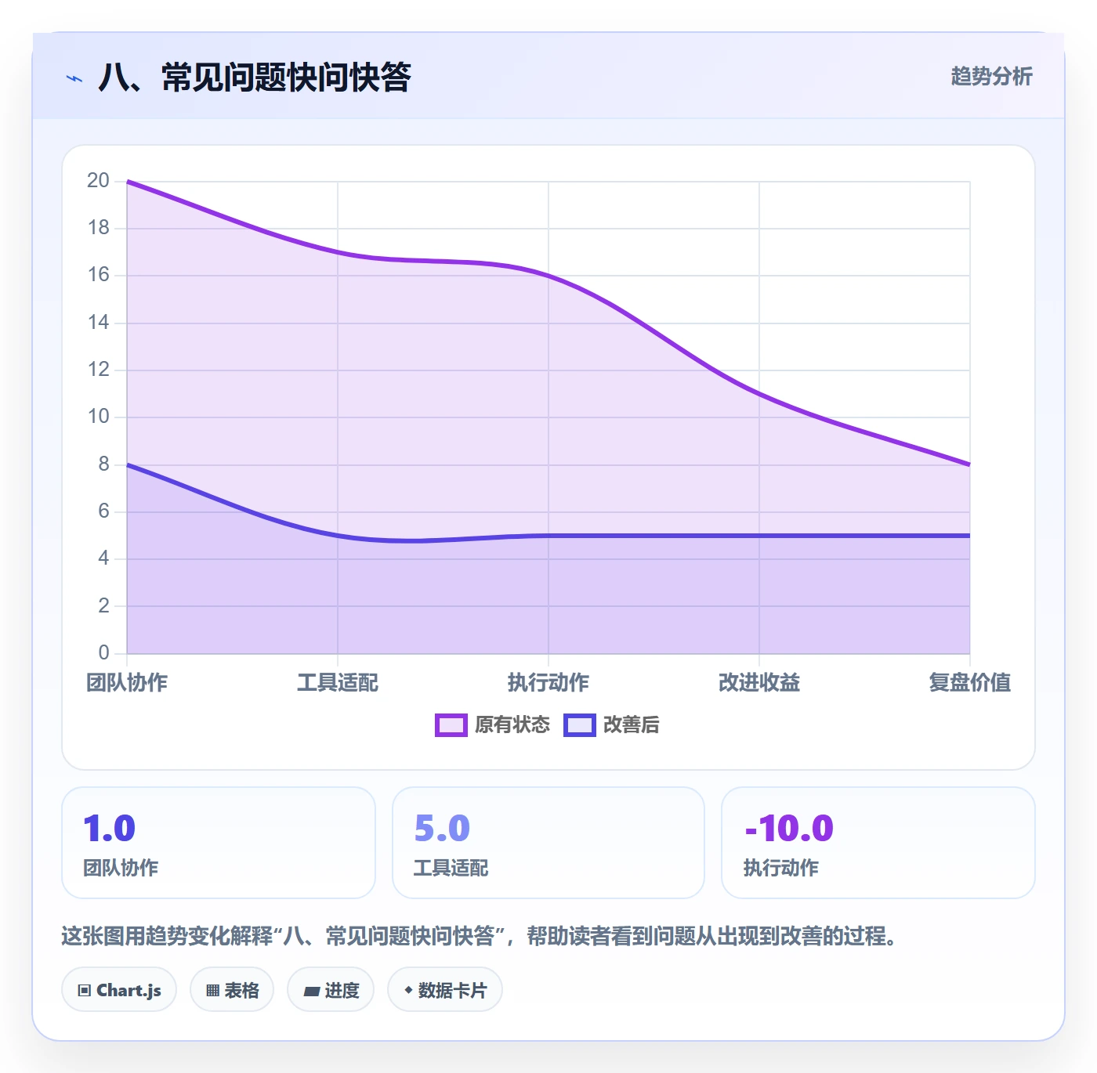This screenshot has width=1097, height=1073.
Task: Select the 数据卡片 tag chip
Action: 445,990
